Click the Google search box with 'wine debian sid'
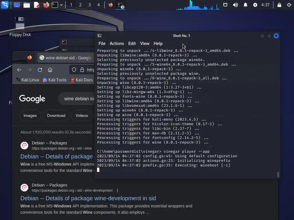Image resolution: width=294 pixels, height=220 pixels. tap(76, 99)
